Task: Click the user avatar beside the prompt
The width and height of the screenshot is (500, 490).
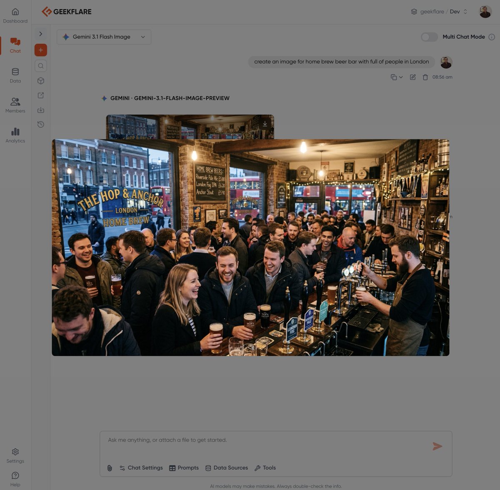Action: (446, 62)
